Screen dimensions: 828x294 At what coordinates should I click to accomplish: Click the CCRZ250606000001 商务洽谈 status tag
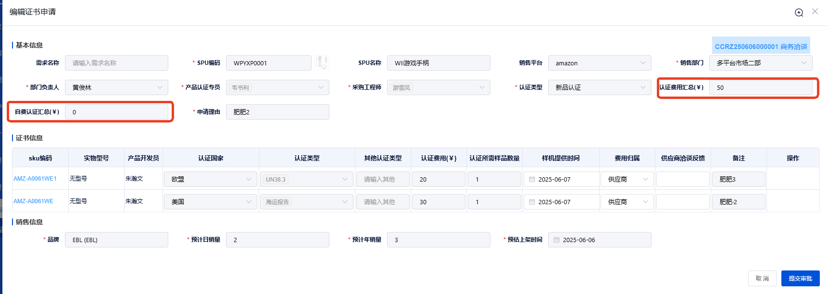761,47
